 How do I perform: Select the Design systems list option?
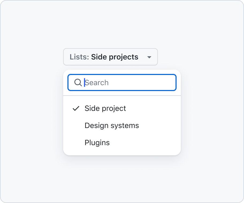tap(122, 126)
